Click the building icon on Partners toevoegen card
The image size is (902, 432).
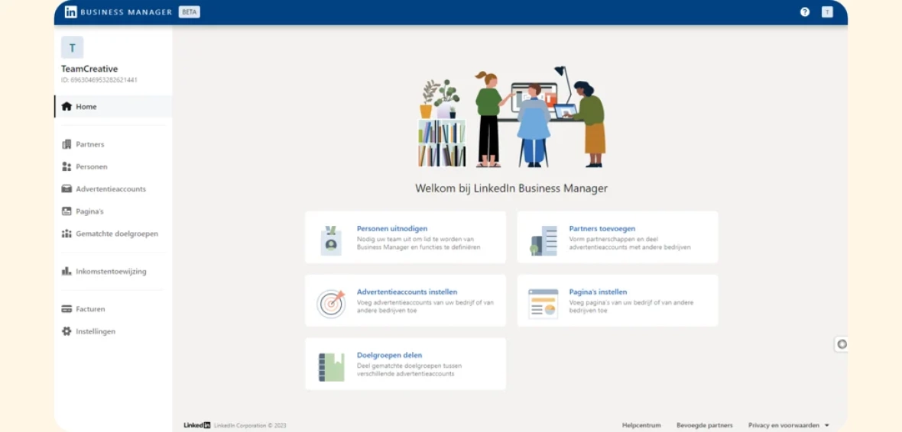click(x=543, y=240)
